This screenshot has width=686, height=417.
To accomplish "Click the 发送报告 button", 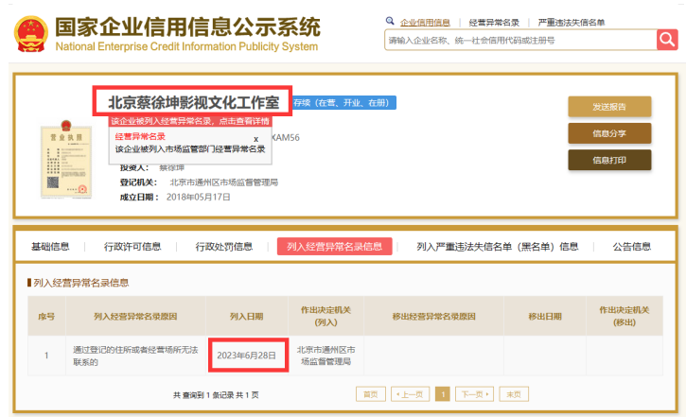I will click(x=608, y=106).
